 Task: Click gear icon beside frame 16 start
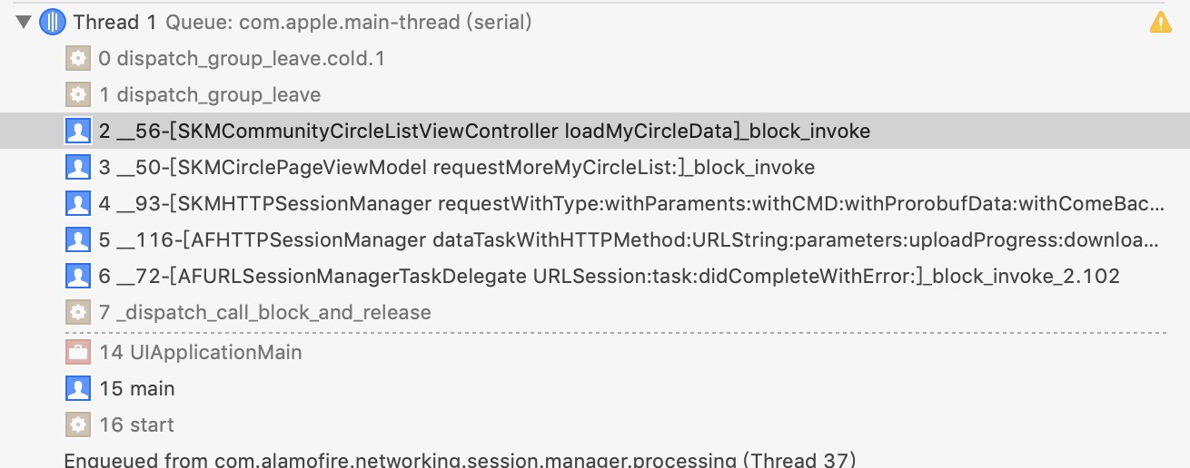78,424
